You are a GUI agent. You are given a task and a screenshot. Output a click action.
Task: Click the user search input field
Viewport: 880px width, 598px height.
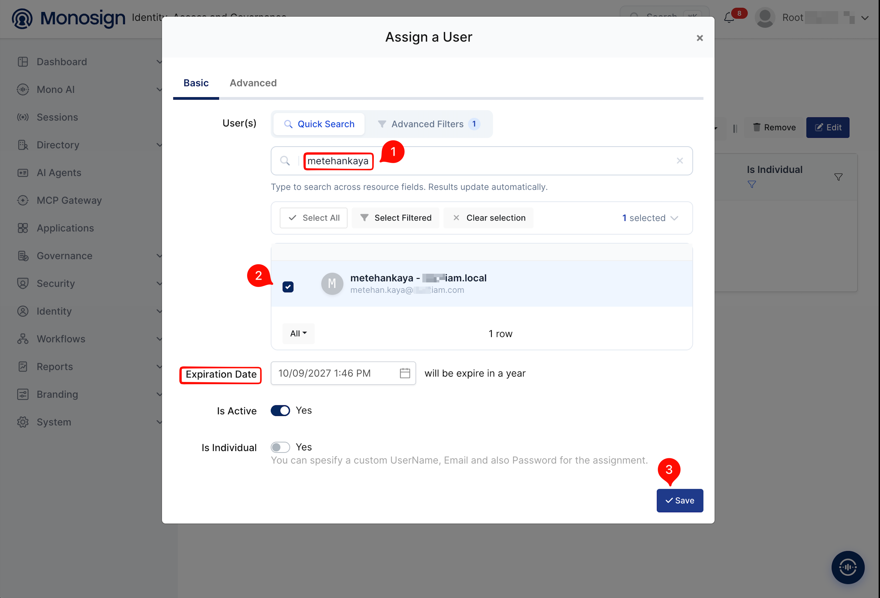[482, 161]
